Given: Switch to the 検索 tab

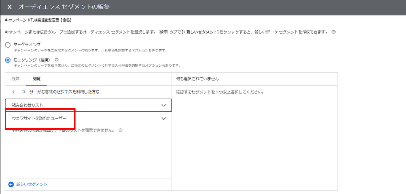Looking at the screenshot, I should coord(16,79).
